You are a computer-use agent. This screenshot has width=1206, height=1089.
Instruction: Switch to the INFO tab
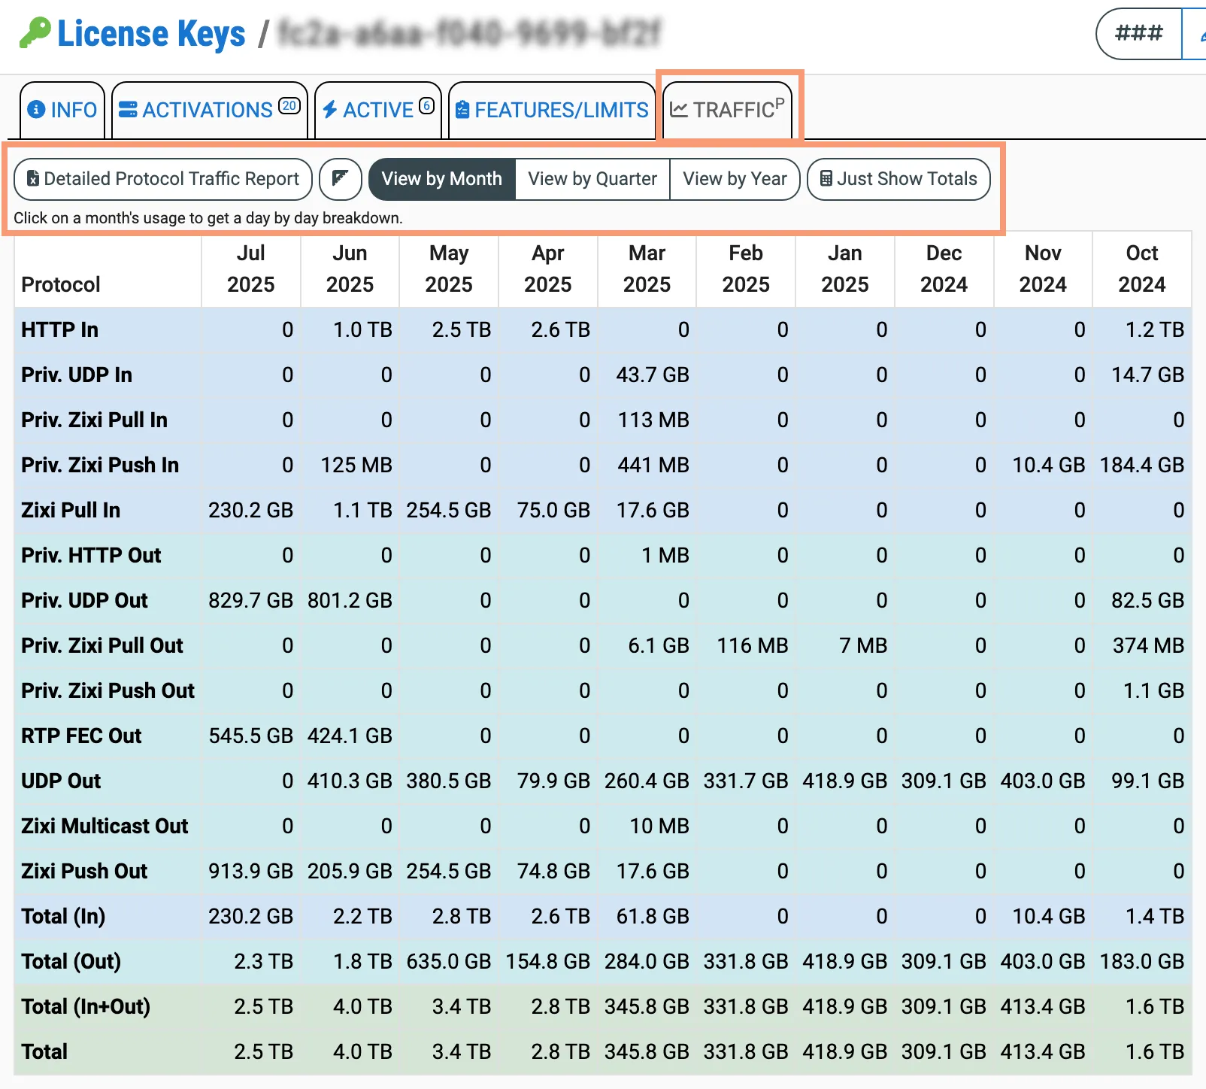[x=62, y=110]
